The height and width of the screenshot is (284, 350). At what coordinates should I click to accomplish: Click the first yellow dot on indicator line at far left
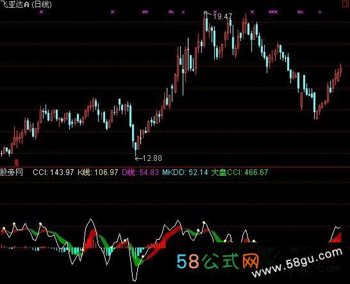4,228
